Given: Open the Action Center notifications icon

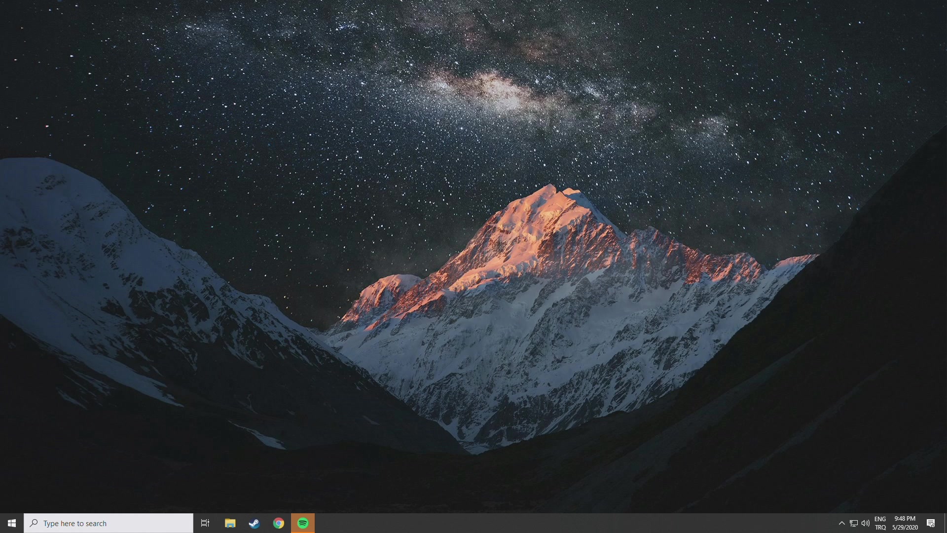Looking at the screenshot, I should [931, 523].
